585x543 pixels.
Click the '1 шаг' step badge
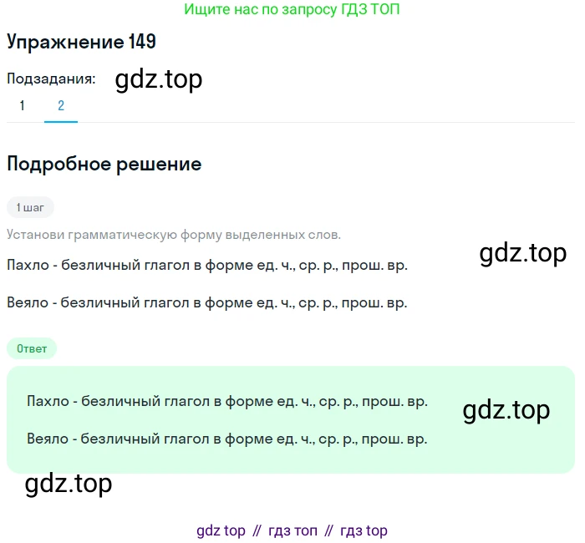tap(30, 207)
